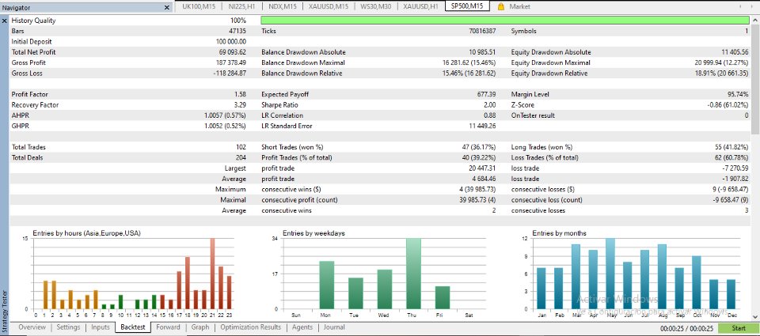Open the Market tab lock icon
Screen dimensions: 760x336
tap(500, 7)
